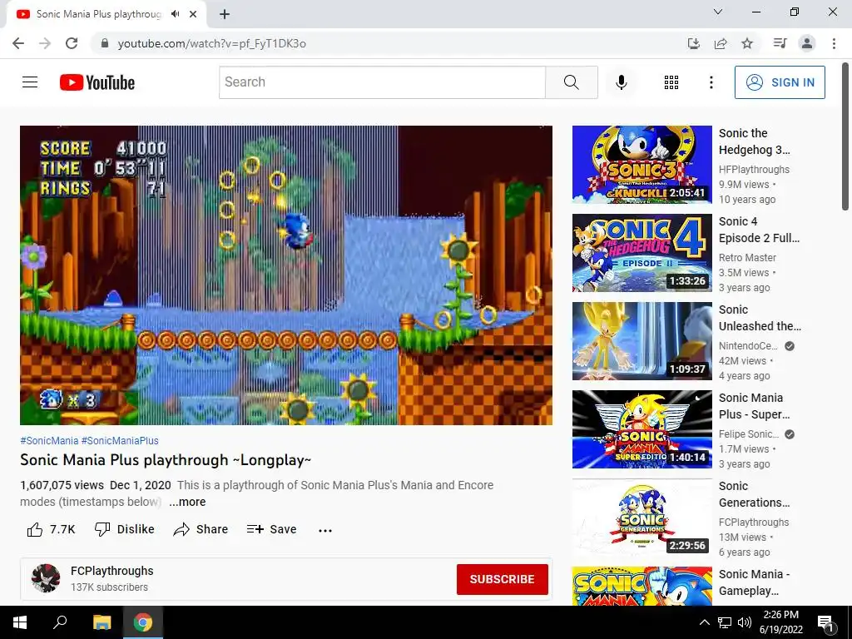The height and width of the screenshot is (639, 852).
Task: Bookmark this page with the star icon
Action: (747, 43)
